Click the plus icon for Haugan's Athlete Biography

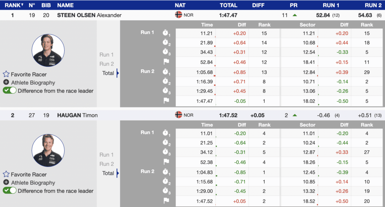pos(6,183)
